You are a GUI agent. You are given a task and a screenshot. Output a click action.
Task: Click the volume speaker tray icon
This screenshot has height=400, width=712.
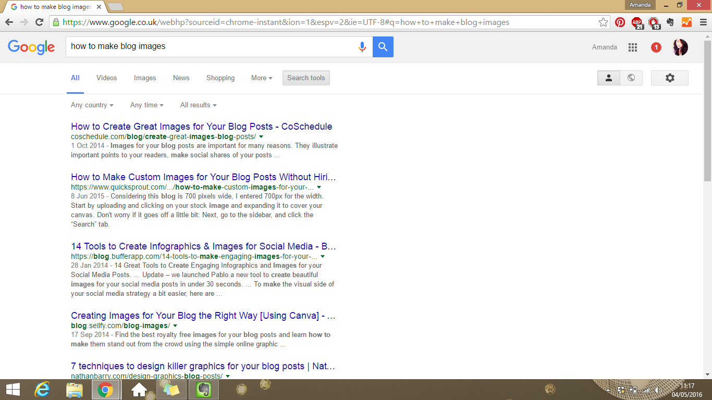coord(658,390)
